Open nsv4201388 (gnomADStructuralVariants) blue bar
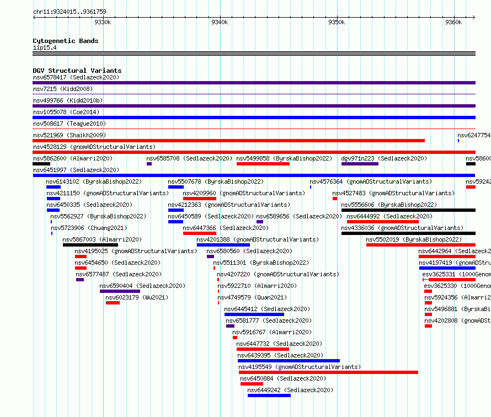The height and width of the screenshot is (417, 491). point(223,245)
